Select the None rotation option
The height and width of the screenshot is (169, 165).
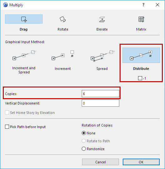pyautogui.click(x=84, y=133)
